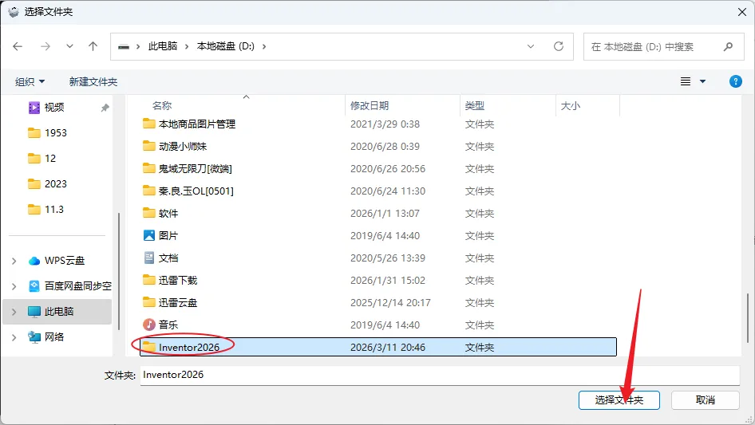Go up one folder level

pos(93,46)
